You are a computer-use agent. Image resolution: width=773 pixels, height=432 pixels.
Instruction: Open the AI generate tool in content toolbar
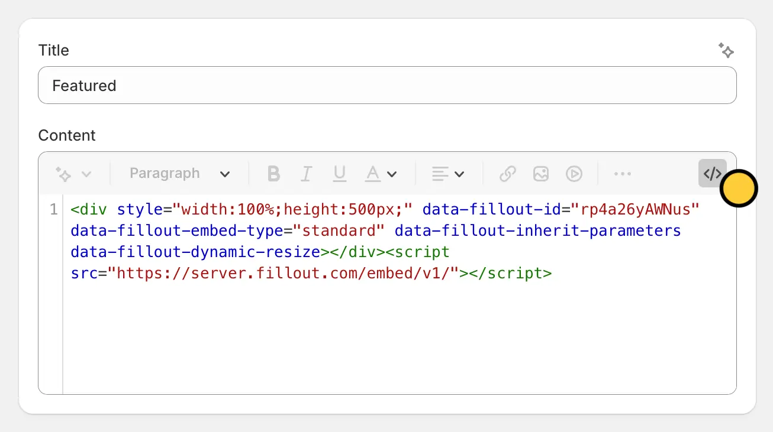pyautogui.click(x=63, y=174)
